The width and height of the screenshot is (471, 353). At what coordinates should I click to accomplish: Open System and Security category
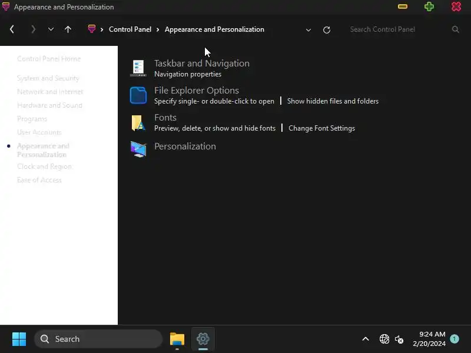(48, 78)
